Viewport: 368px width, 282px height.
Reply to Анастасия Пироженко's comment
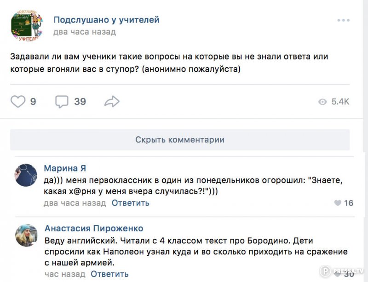tap(109, 274)
